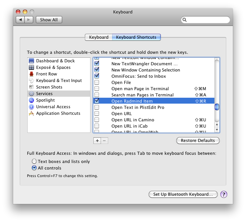Click ⇧⌘U shortcut on Open URL in iCab
Image resolution: width=246 pixels, height=222 pixels.
[x=201, y=126]
